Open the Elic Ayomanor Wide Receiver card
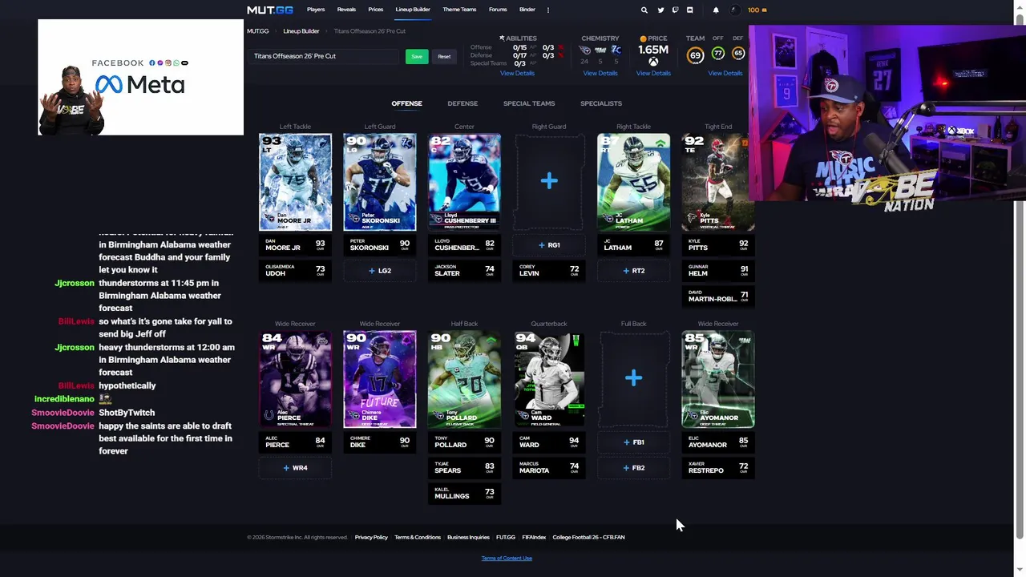The height and width of the screenshot is (577, 1026). pos(718,379)
